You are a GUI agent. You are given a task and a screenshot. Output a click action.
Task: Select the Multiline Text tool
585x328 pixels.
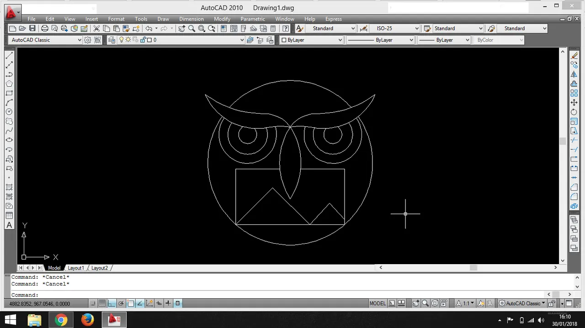pyautogui.click(x=9, y=225)
